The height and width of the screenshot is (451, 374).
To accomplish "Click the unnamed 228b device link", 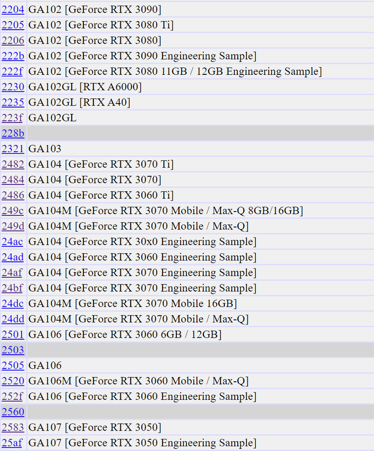I will 13,133.
